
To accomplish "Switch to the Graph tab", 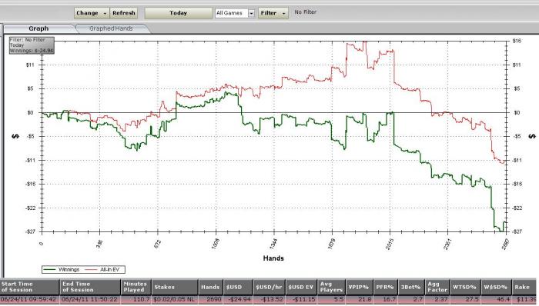I will tap(38, 28).
